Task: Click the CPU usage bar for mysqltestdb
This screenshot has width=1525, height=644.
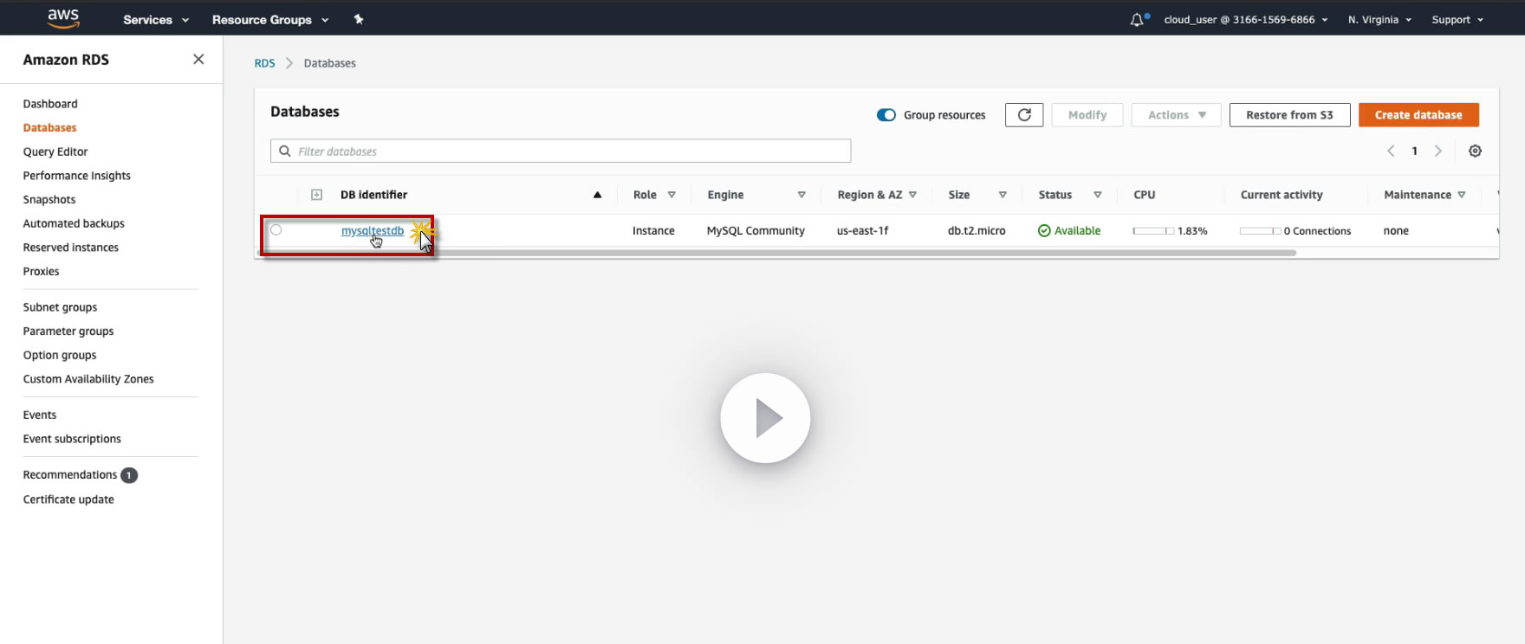Action: pos(1153,231)
